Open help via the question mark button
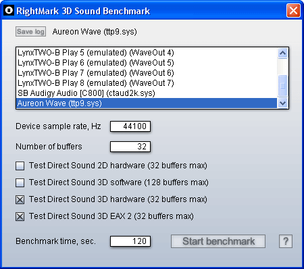The width and height of the screenshot is (304, 269). tap(286, 241)
